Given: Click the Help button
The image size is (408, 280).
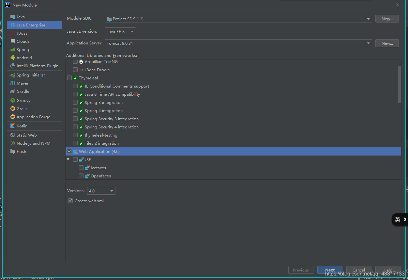Looking at the screenshot, I should (x=388, y=270).
